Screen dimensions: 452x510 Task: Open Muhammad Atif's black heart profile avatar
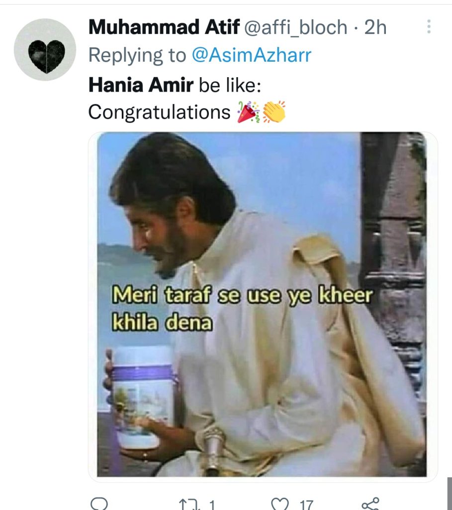(x=45, y=49)
